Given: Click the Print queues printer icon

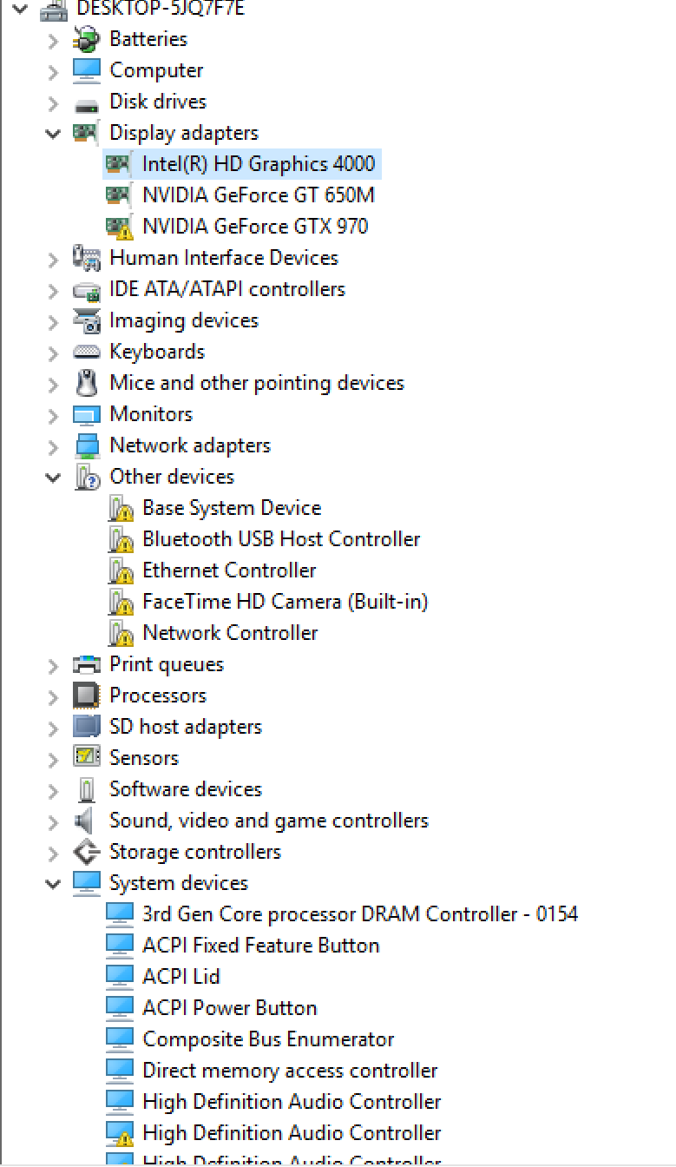Looking at the screenshot, I should point(87,664).
